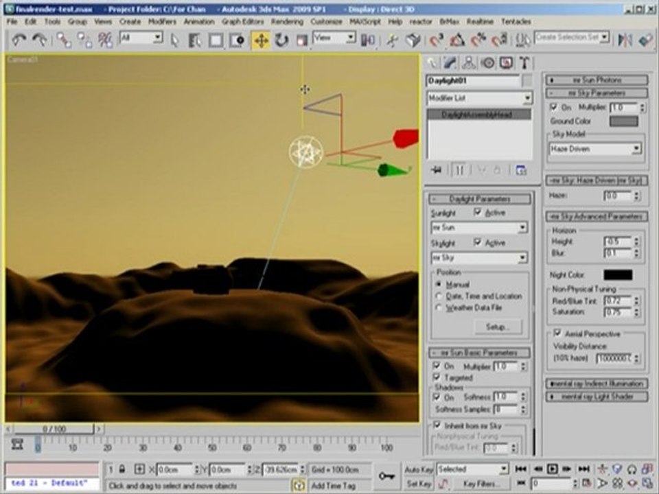Click the Pin Stack icon

click(437, 170)
